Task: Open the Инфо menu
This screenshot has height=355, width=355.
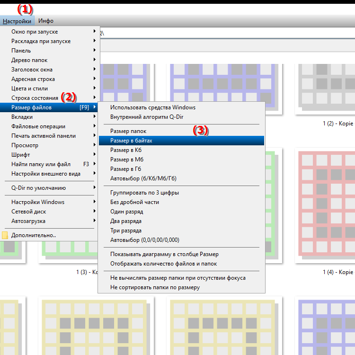Action: pos(46,21)
